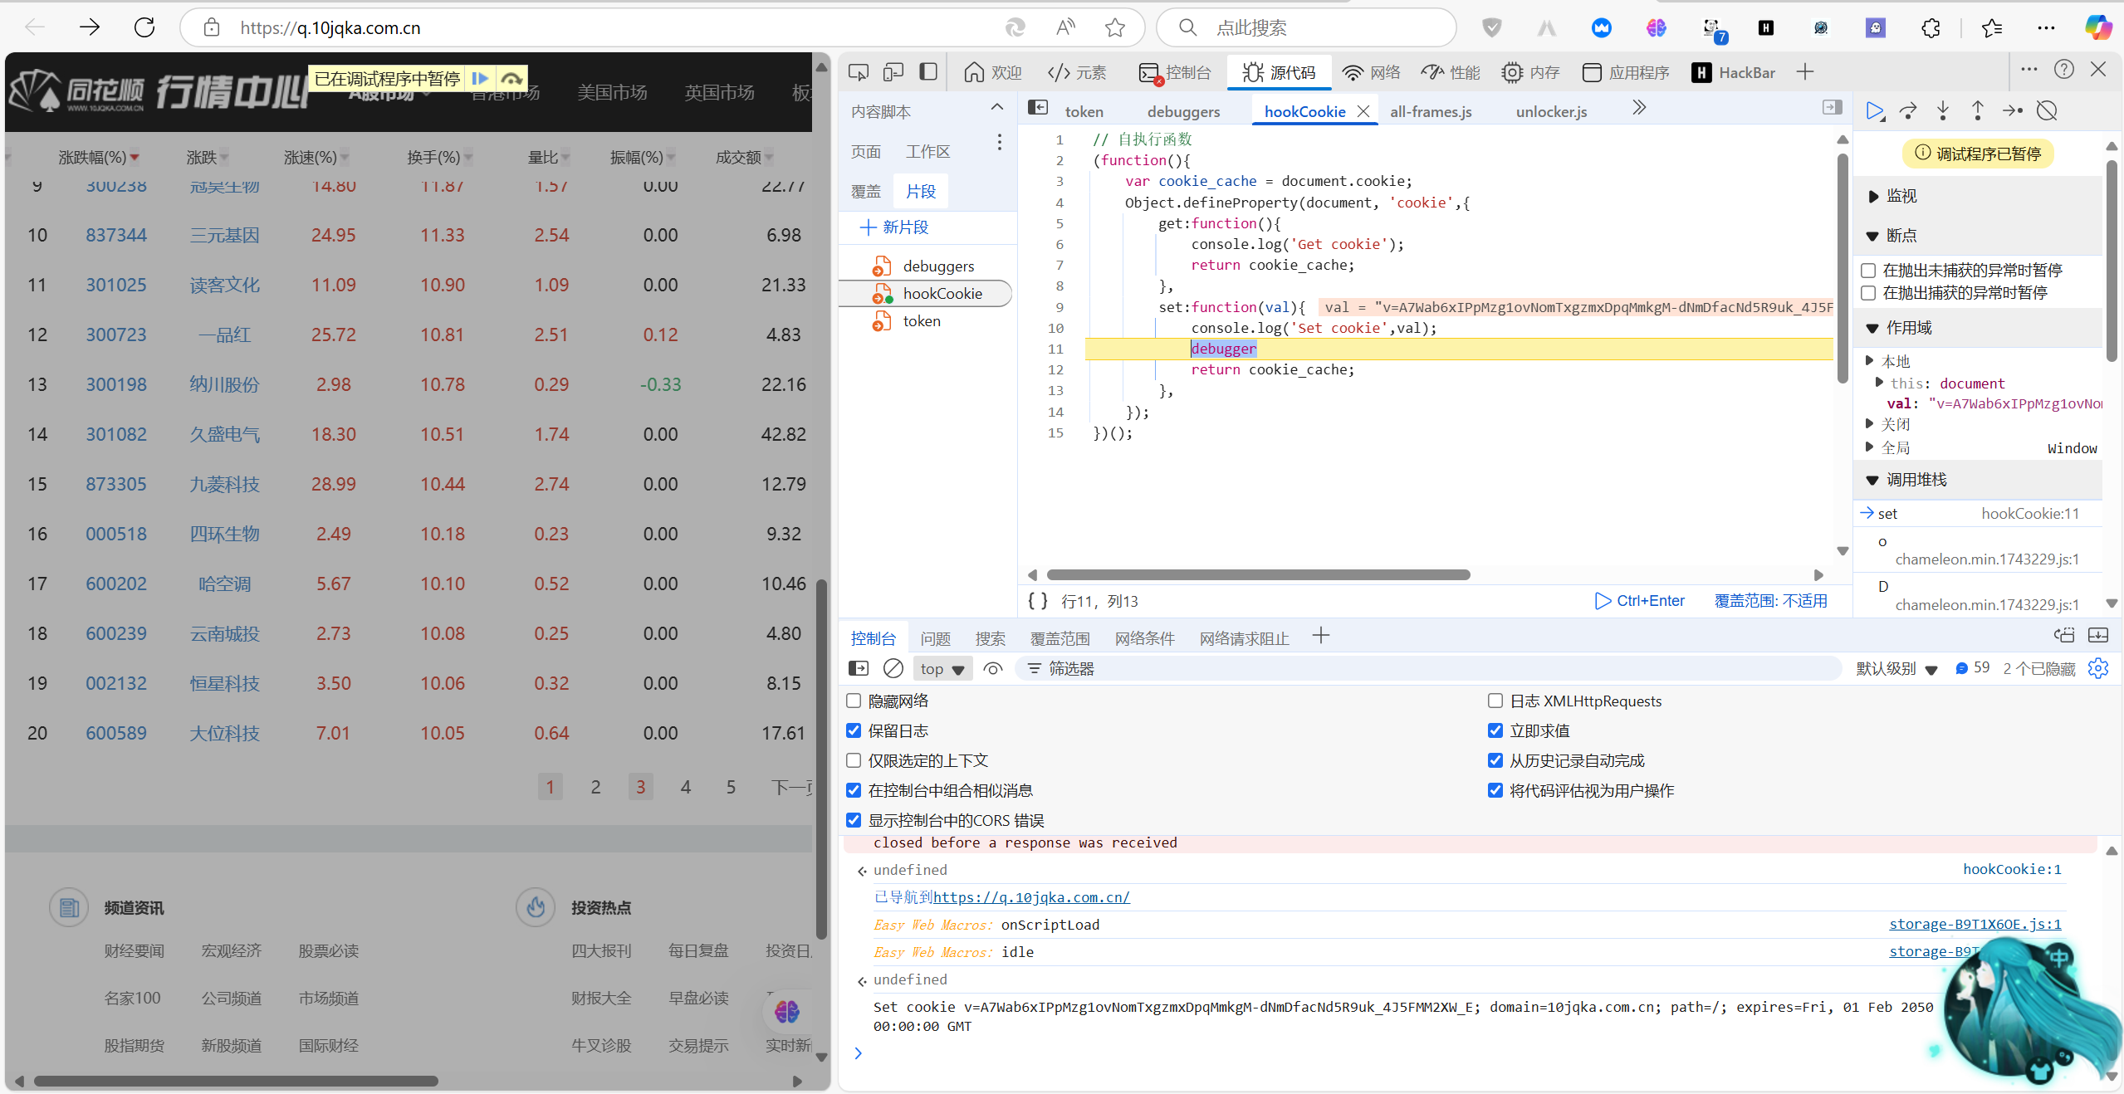Open the https://q.10jqka.com.cn/ console link
This screenshot has width=2124, height=1094.
pos(1031,897)
